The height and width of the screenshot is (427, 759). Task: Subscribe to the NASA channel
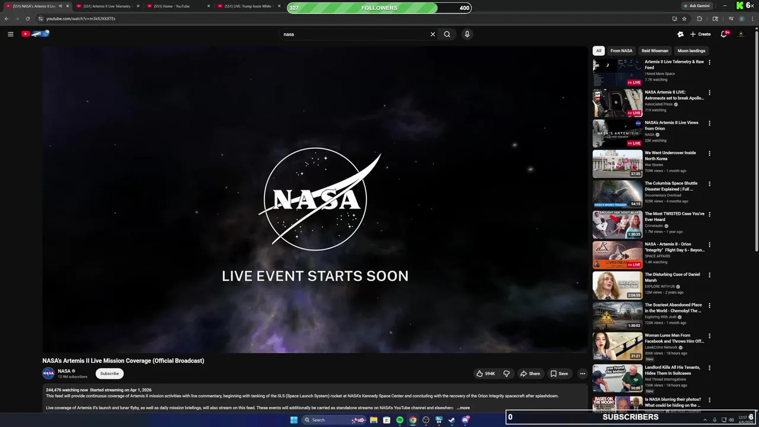pos(110,374)
